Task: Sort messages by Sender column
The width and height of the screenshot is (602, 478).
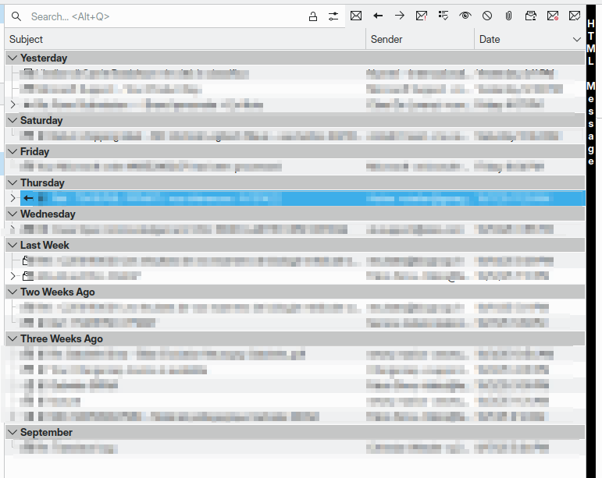Action: 419,39
